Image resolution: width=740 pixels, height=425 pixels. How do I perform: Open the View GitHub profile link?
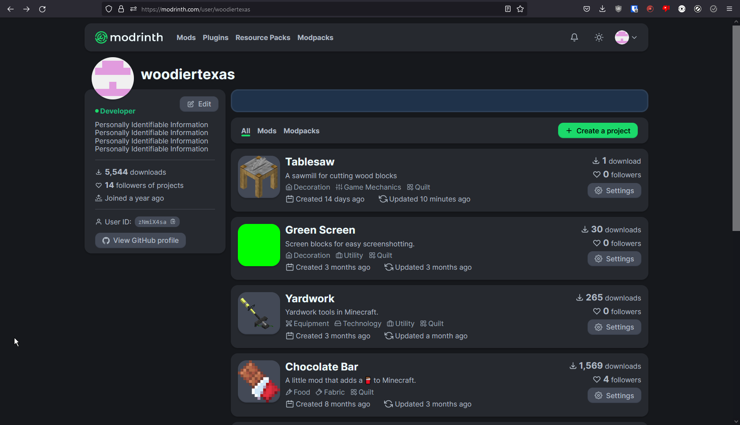[140, 240]
